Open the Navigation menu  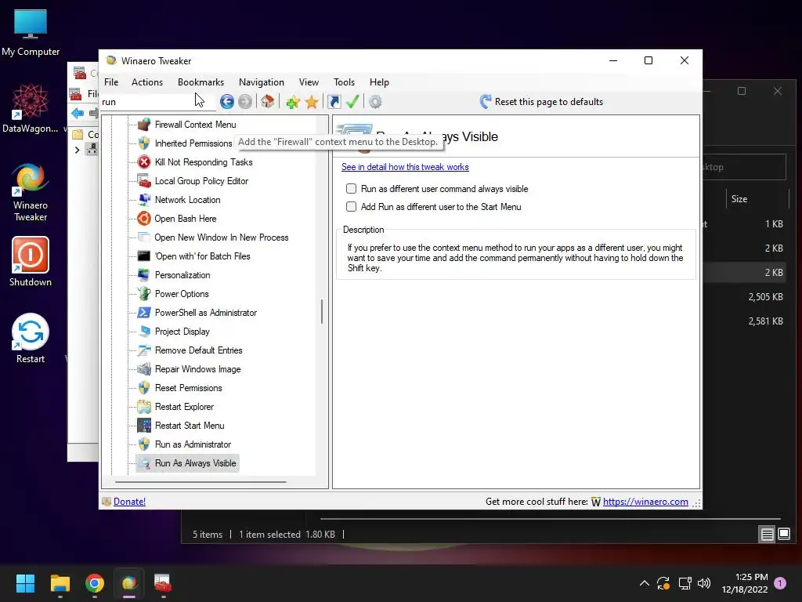(x=262, y=82)
